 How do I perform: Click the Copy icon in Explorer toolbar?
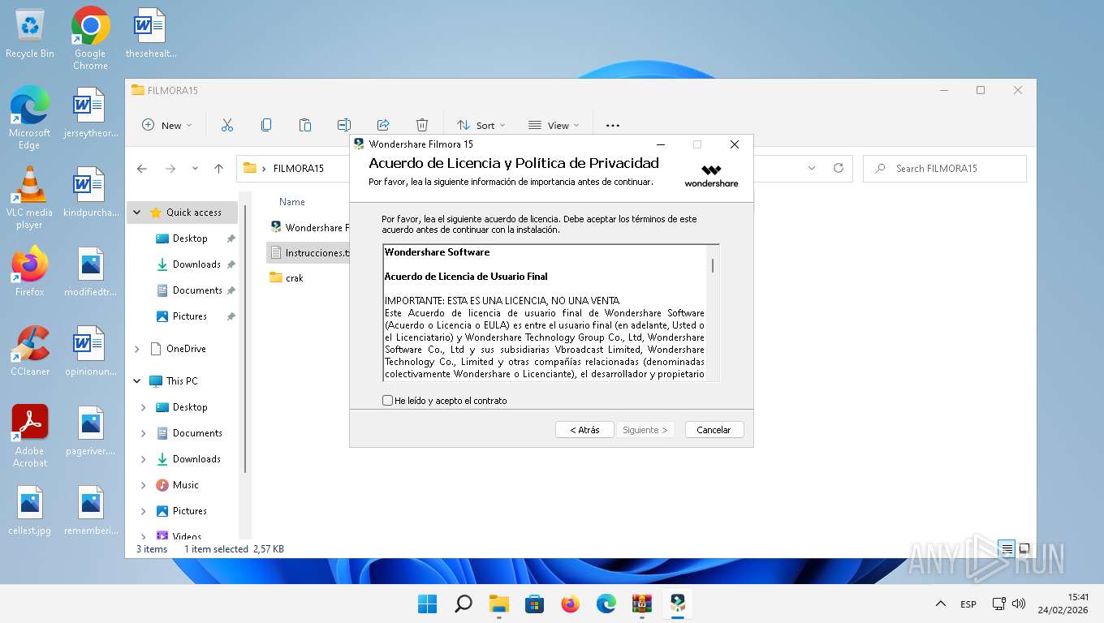(x=266, y=125)
